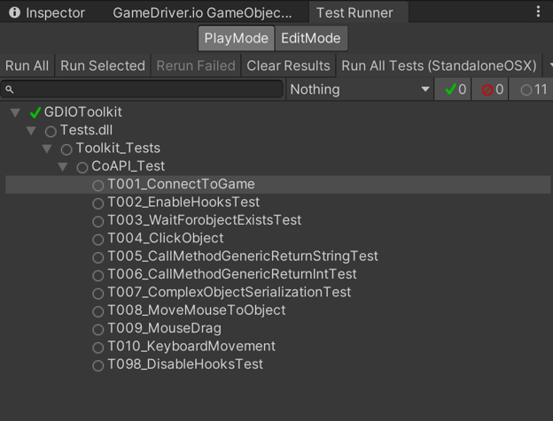Collapse the GDIOToolkit tree node
Screen dimensions: 553x421
[x=15, y=112]
